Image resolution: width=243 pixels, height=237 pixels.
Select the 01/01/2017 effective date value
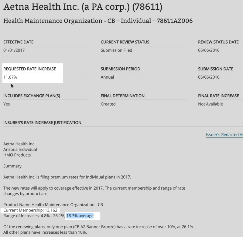pyautogui.click(x=14, y=50)
